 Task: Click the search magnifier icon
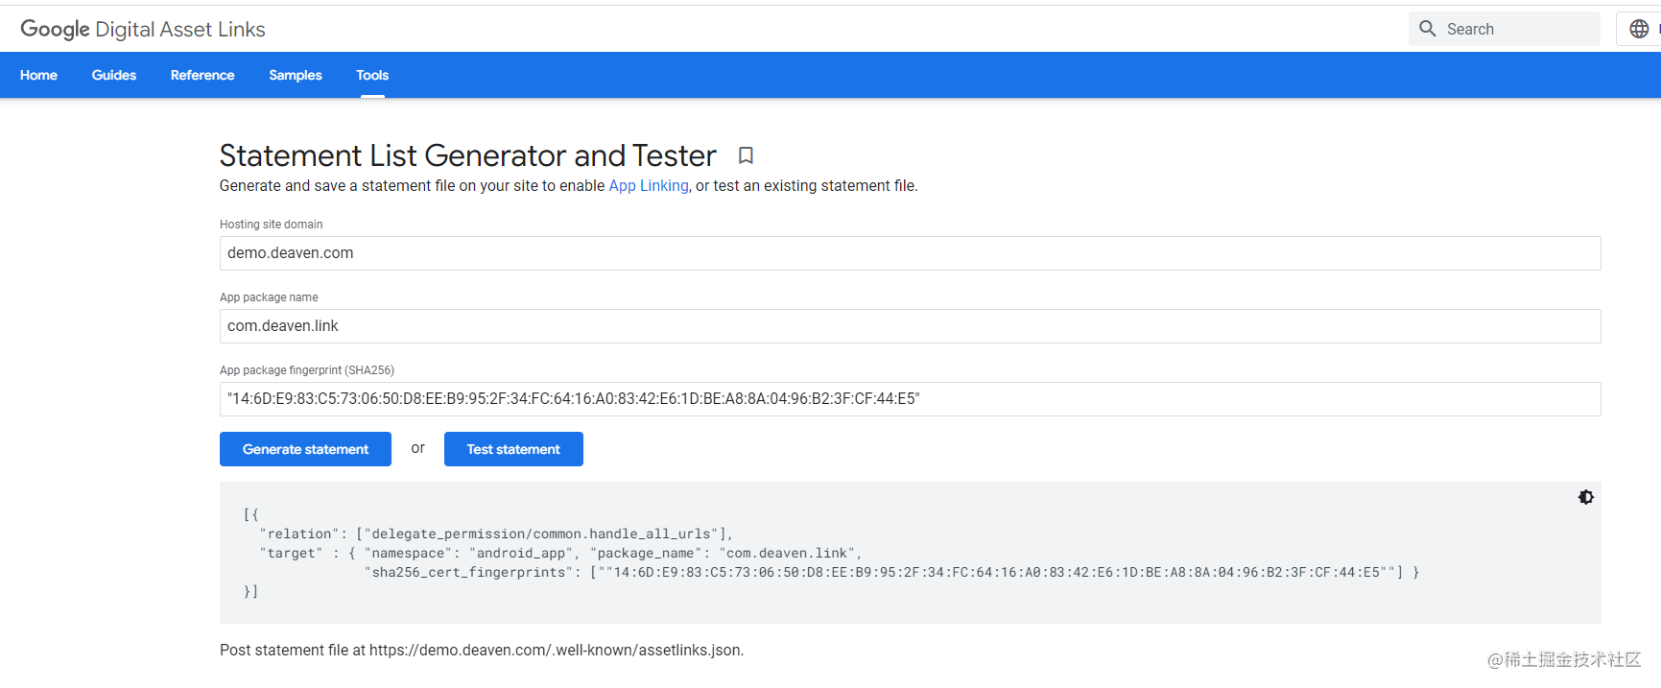coord(1428,29)
